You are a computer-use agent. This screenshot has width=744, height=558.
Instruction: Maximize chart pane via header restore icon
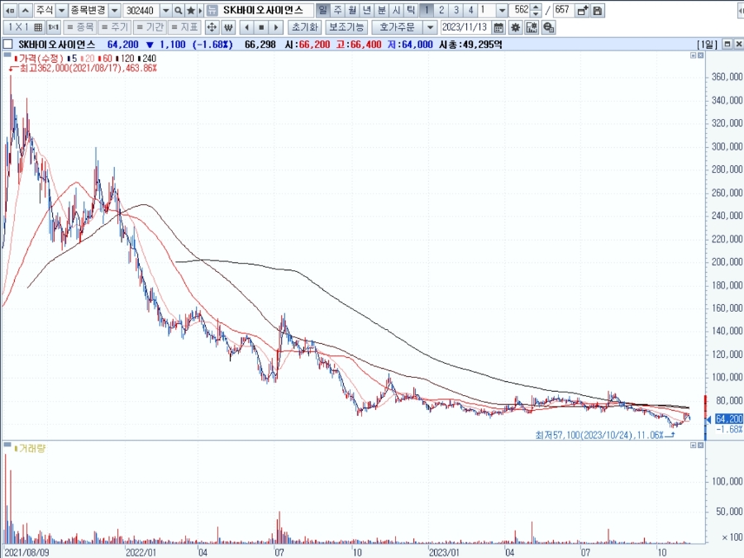pyautogui.click(x=727, y=44)
